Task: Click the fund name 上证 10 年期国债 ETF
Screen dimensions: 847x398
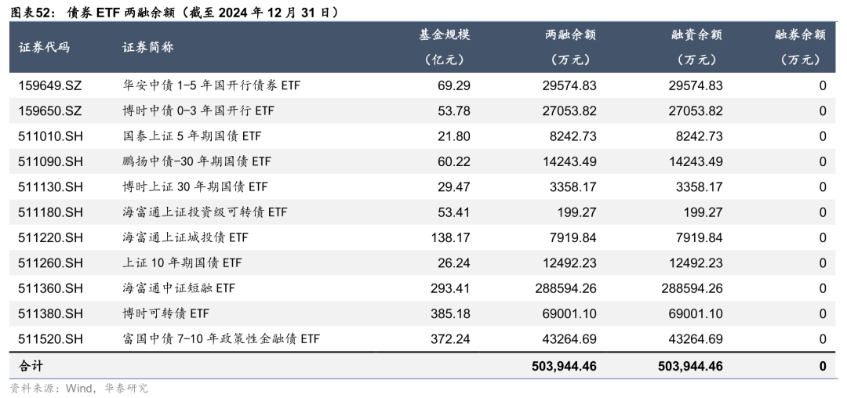Action: point(182,263)
